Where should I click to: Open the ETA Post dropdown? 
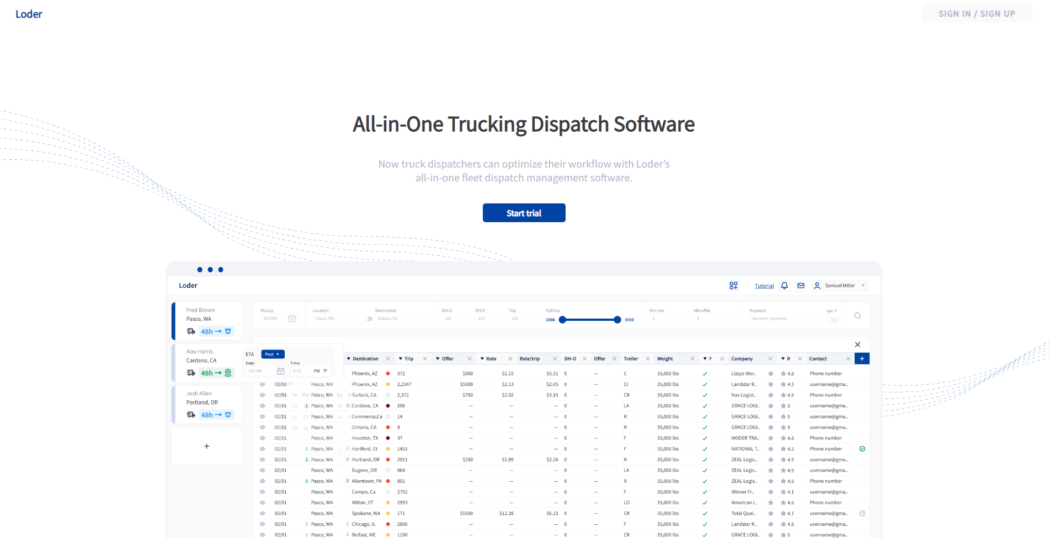[273, 354]
